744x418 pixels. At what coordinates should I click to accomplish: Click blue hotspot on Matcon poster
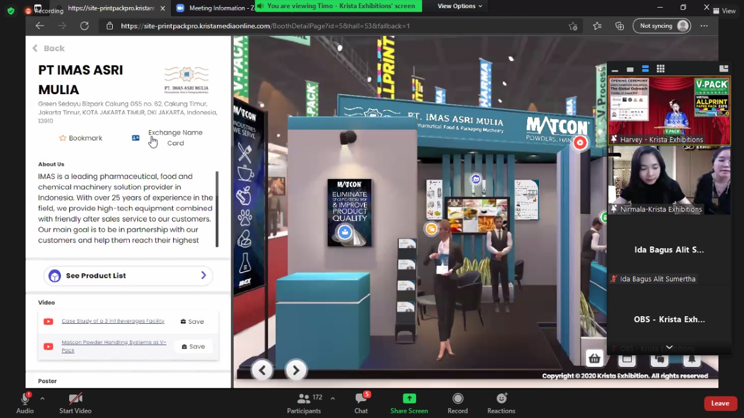pos(345,233)
